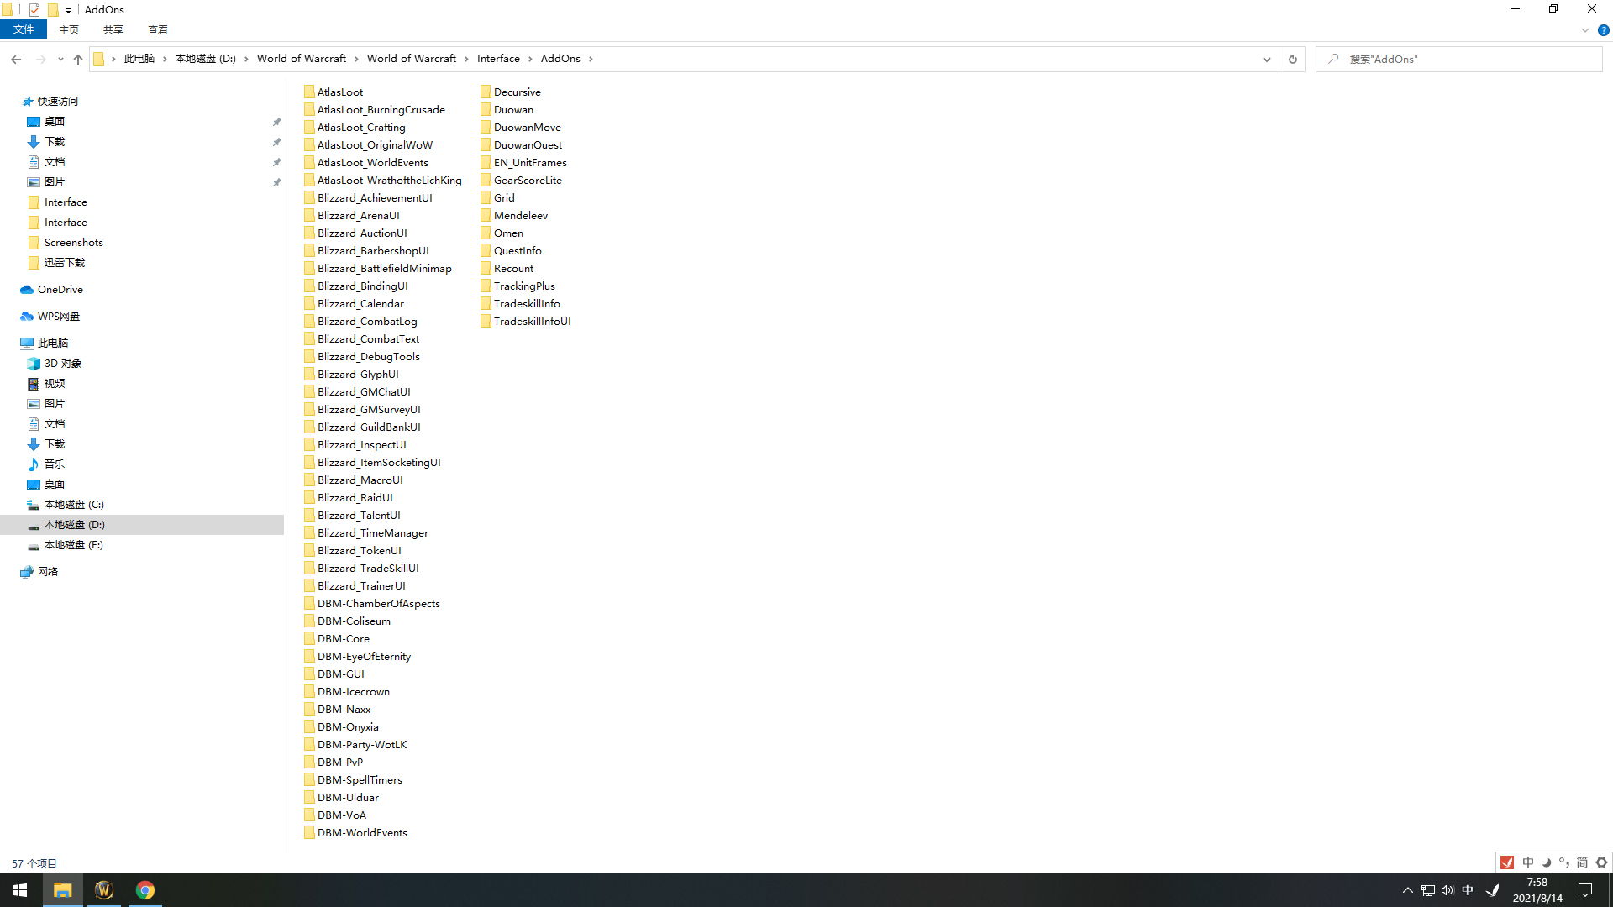The image size is (1613, 907).
Task: Open the 文件 menu tab
Action: tap(24, 30)
